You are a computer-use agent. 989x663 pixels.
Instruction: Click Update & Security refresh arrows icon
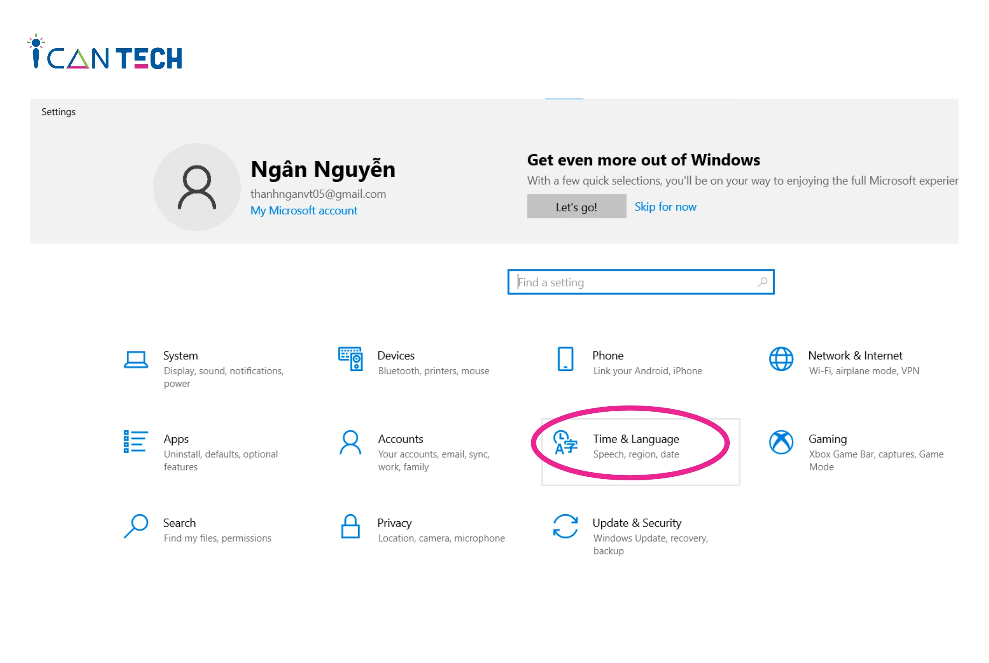pos(565,526)
